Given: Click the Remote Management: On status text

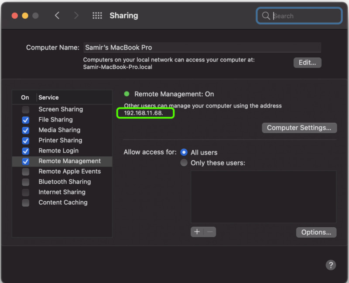Looking at the screenshot, I should coord(174,94).
